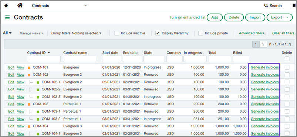
Task: Focus the Contract name filter field
Action: click(x=80, y=59)
